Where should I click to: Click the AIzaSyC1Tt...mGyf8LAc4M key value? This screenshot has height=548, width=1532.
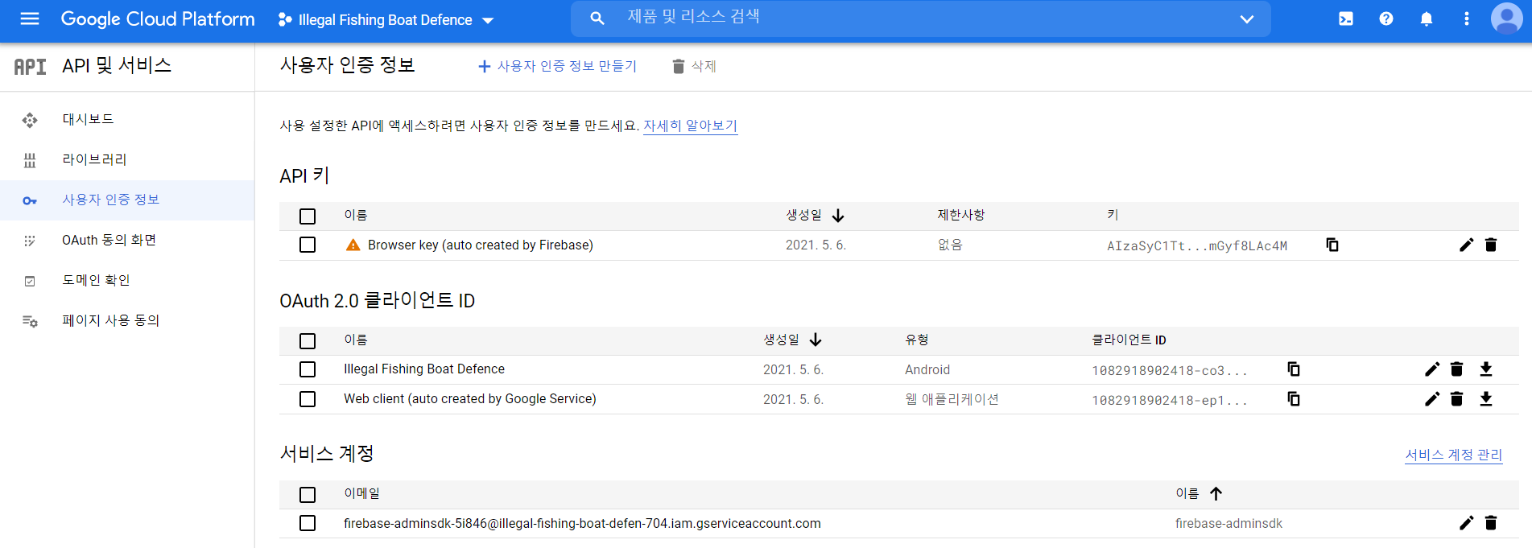[x=1197, y=246]
